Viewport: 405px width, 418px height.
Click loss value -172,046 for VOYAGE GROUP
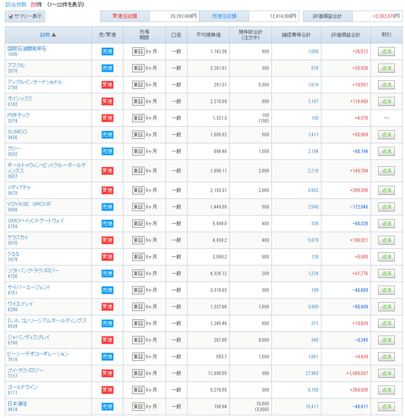[359, 207]
